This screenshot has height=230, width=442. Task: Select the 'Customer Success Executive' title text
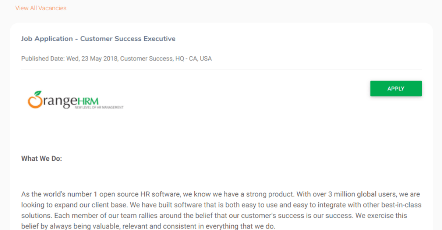click(128, 39)
